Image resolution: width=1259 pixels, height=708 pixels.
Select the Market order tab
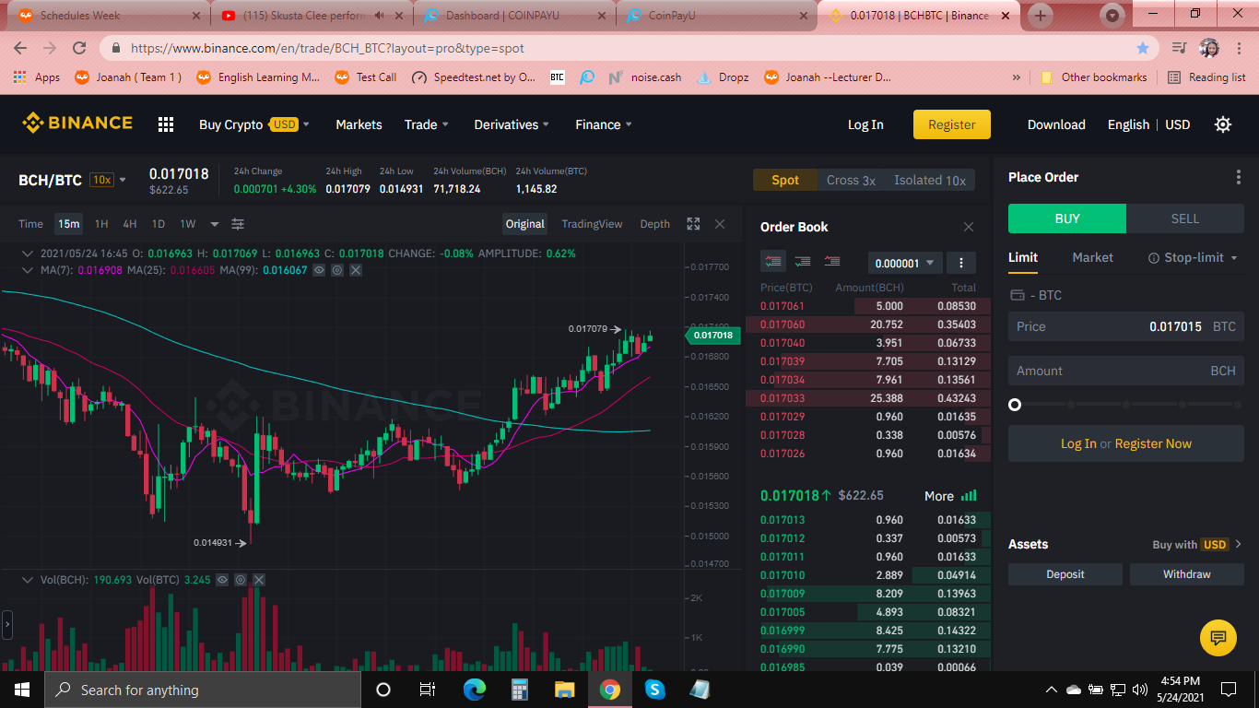(1093, 258)
